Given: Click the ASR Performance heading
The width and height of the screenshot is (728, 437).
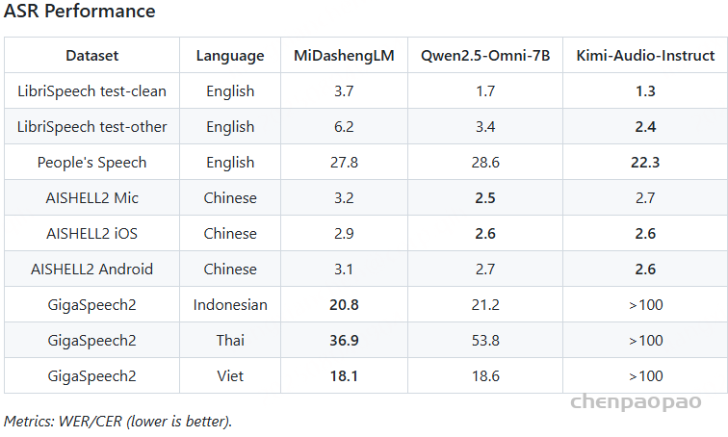Looking at the screenshot, I should click(x=79, y=11).
